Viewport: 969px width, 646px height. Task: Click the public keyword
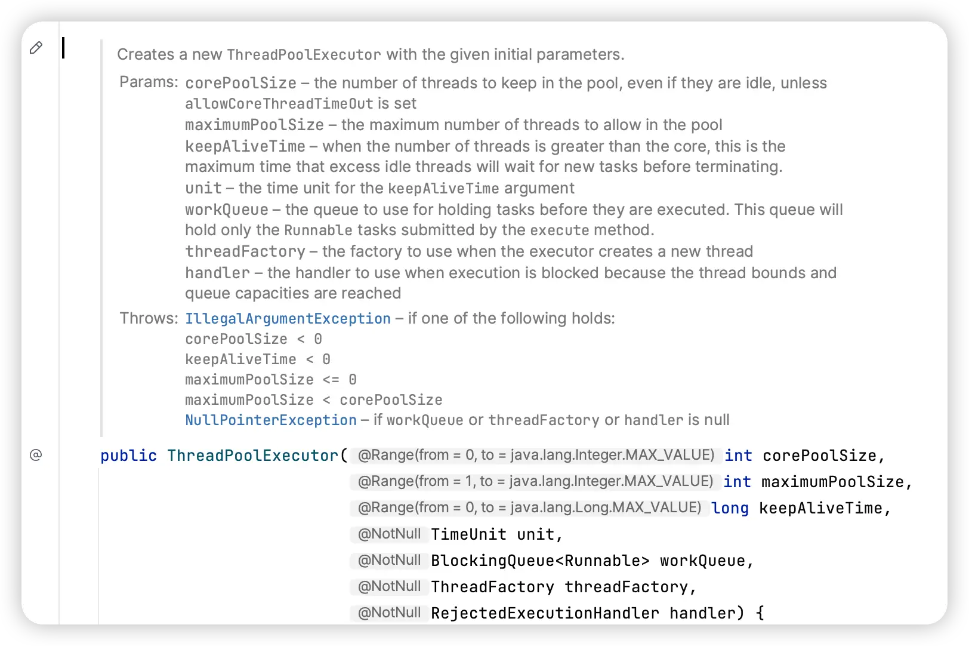pos(128,456)
